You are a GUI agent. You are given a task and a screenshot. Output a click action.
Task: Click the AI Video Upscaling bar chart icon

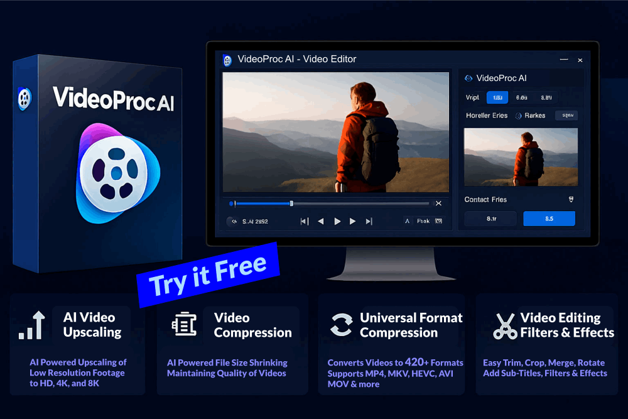pos(31,325)
